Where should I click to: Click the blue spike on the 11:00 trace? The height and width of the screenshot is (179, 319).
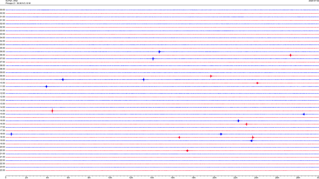[47, 87]
